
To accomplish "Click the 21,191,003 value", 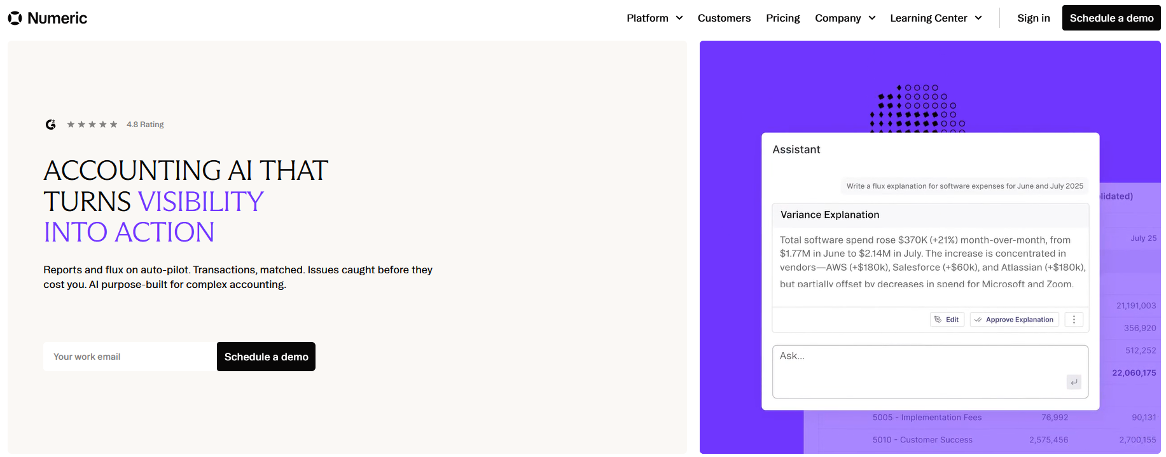I will coord(1136,306).
